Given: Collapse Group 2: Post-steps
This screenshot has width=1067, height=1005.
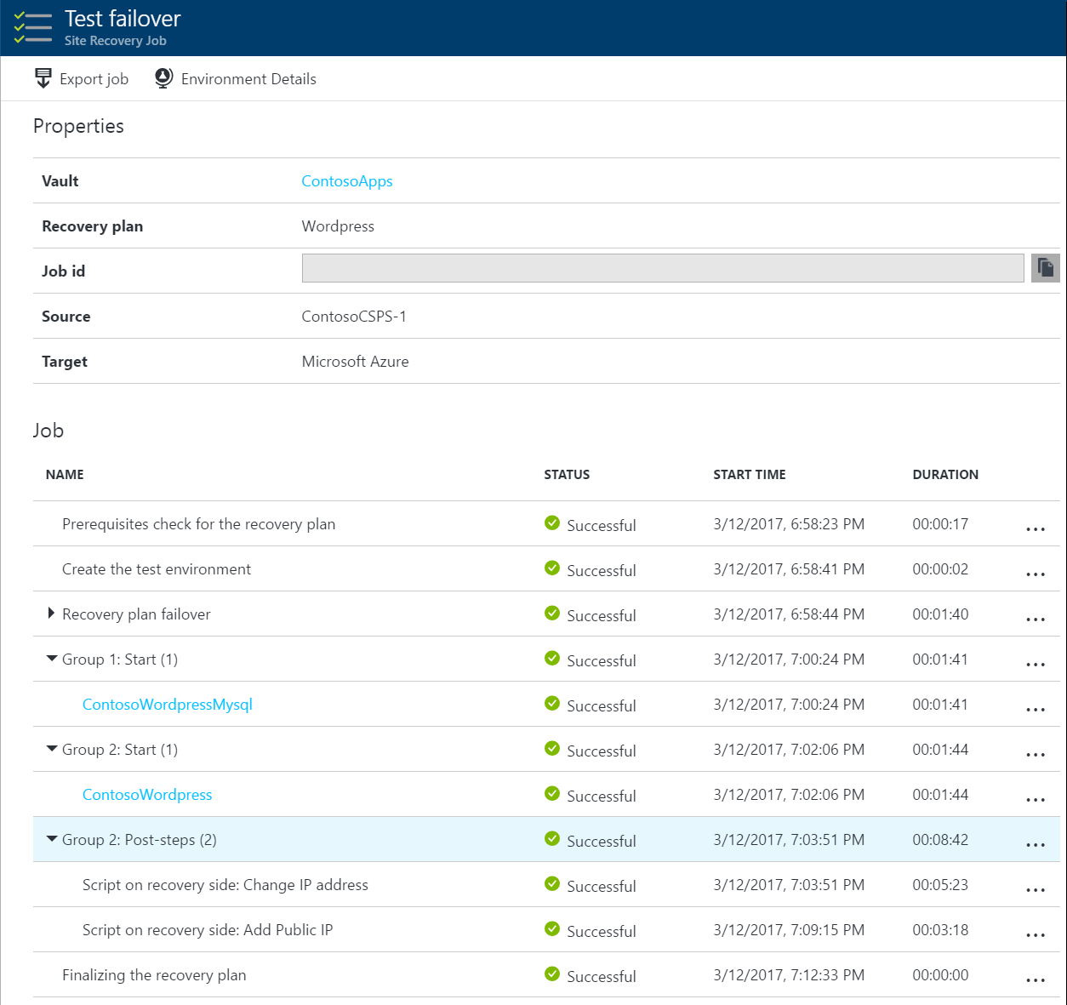Looking at the screenshot, I should pyautogui.click(x=52, y=838).
